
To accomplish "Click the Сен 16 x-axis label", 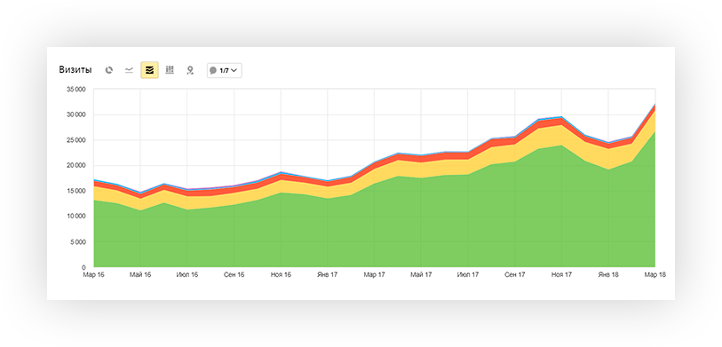I will tap(234, 275).
